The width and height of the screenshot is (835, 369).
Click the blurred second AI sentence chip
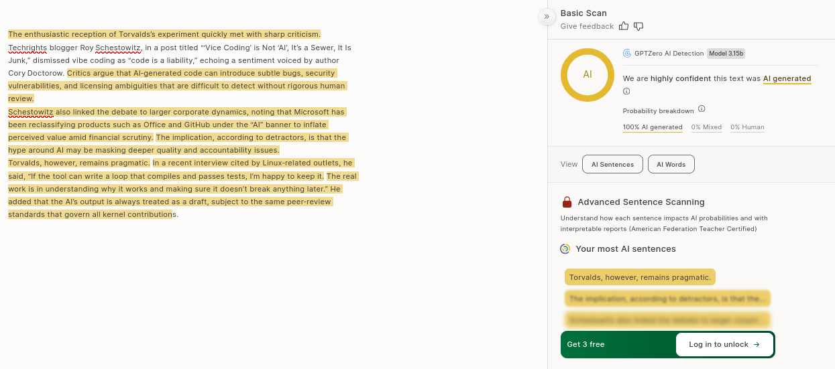pos(667,299)
